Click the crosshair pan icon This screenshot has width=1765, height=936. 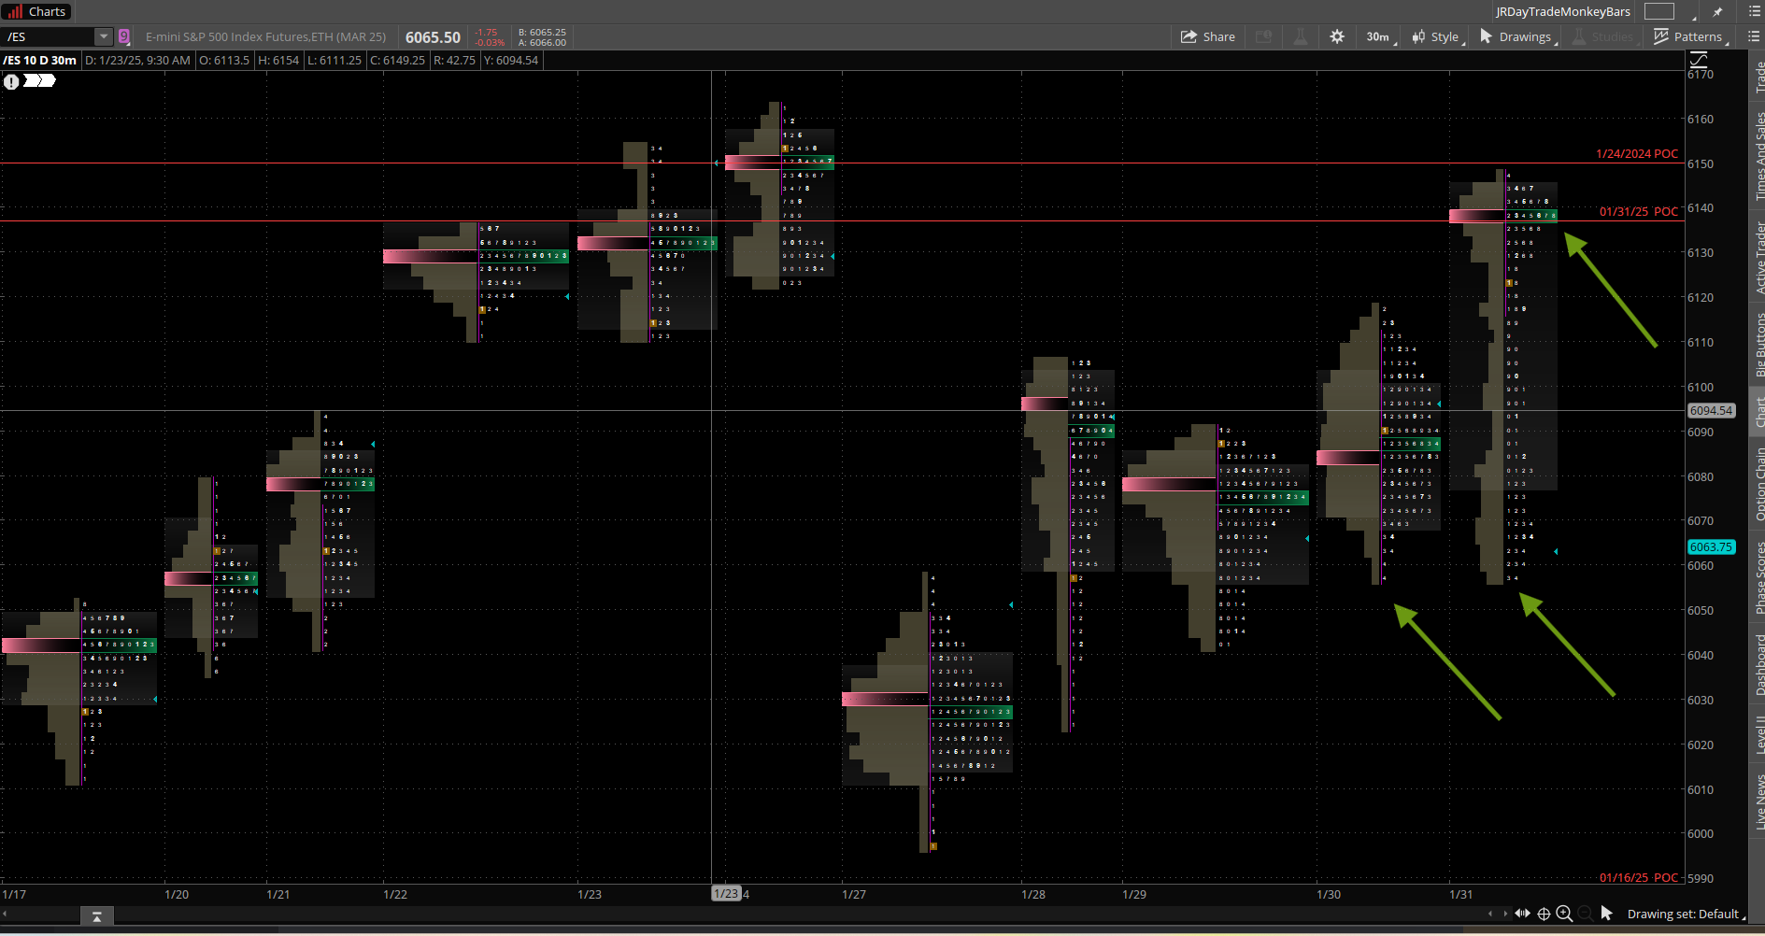point(1544,914)
